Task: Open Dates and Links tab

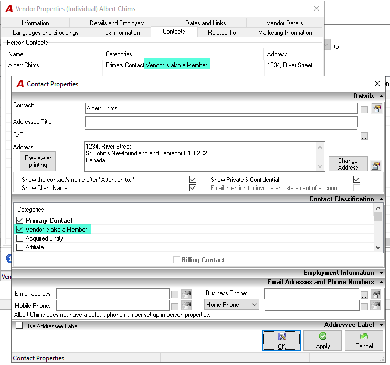Action: pos(206,23)
